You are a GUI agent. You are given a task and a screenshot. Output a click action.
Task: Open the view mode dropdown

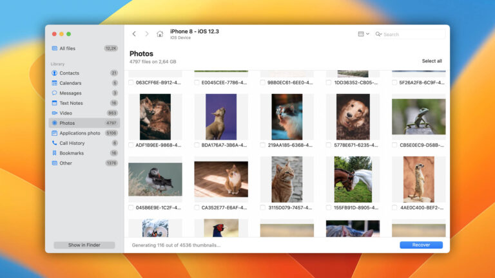[x=364, y=33]
